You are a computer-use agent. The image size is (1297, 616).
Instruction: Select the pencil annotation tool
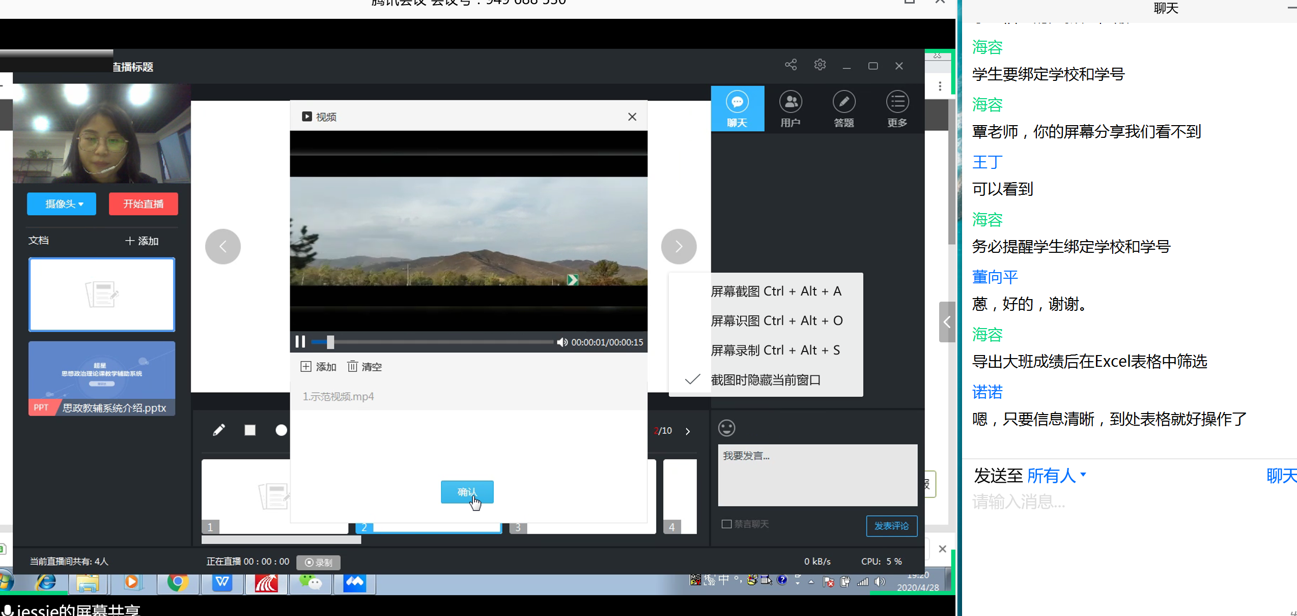(219, 430)
